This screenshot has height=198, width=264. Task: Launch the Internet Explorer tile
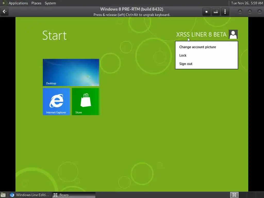click(x=56, y=102)
